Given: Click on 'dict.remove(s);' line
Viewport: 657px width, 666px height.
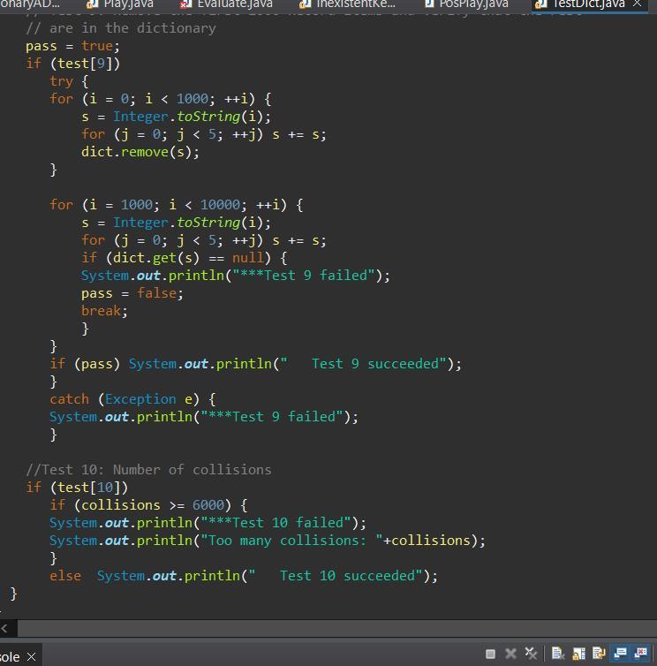Looking at the screenshot, I should 140,152.
